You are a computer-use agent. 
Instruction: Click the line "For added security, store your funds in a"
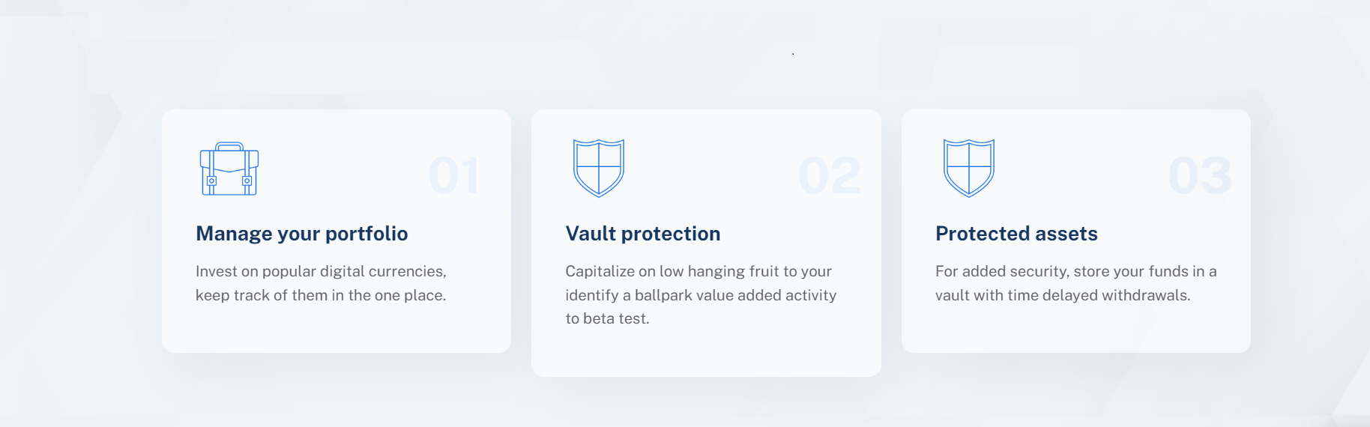point(1075,271)
